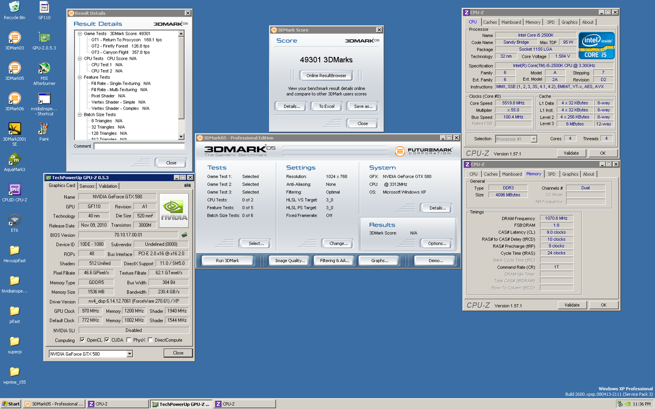Click System Details... button in 3DMark05
The width and height of the screenshot is (655, 409).
pyautogui.click(x=438, y=208)
